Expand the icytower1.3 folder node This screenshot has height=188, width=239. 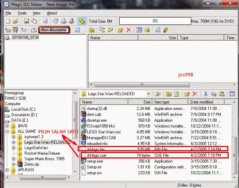pyautogui.click(x=13, y=137)
